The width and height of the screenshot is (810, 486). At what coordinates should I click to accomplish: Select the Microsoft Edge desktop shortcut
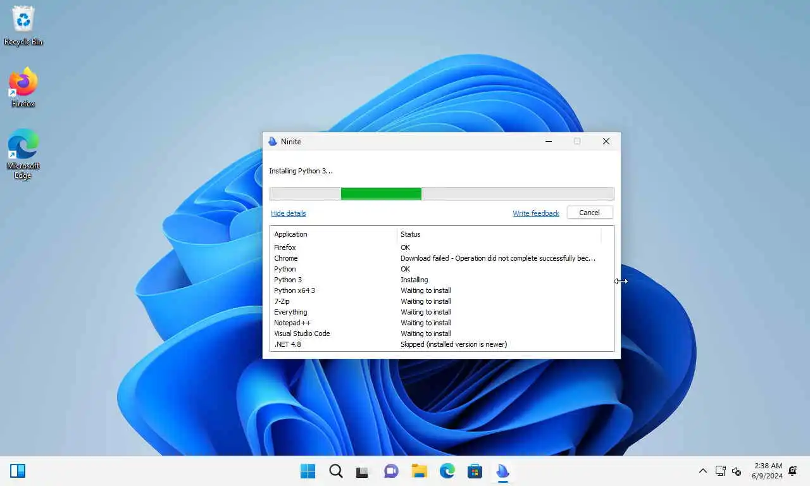[x=23, y=154]
